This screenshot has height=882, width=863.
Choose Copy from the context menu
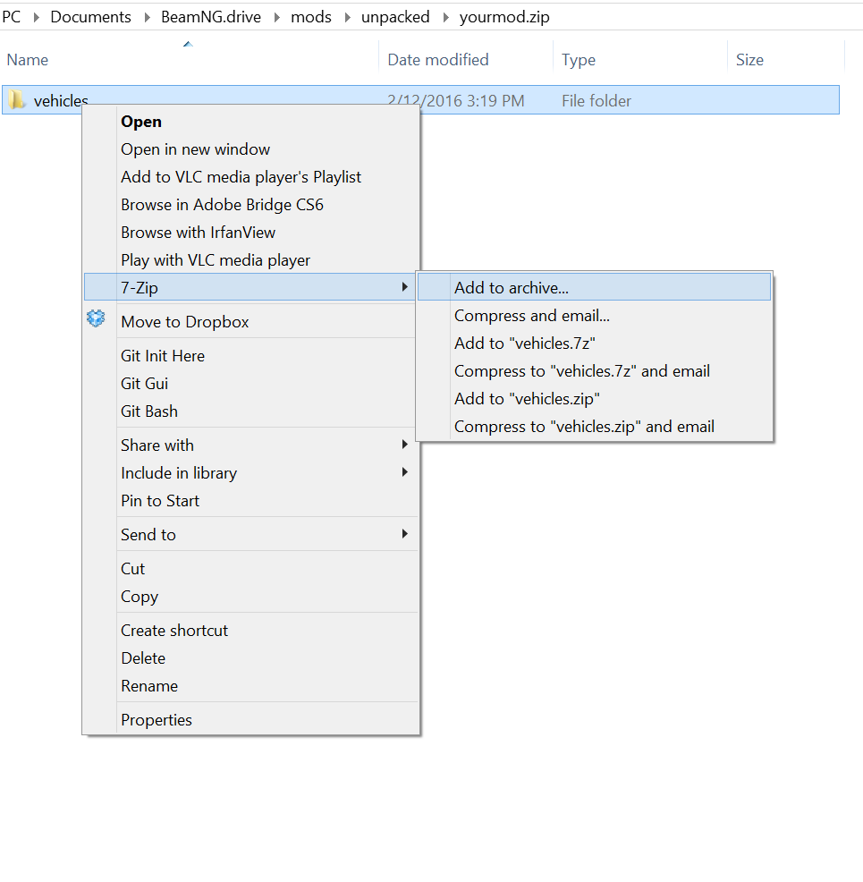250,597
